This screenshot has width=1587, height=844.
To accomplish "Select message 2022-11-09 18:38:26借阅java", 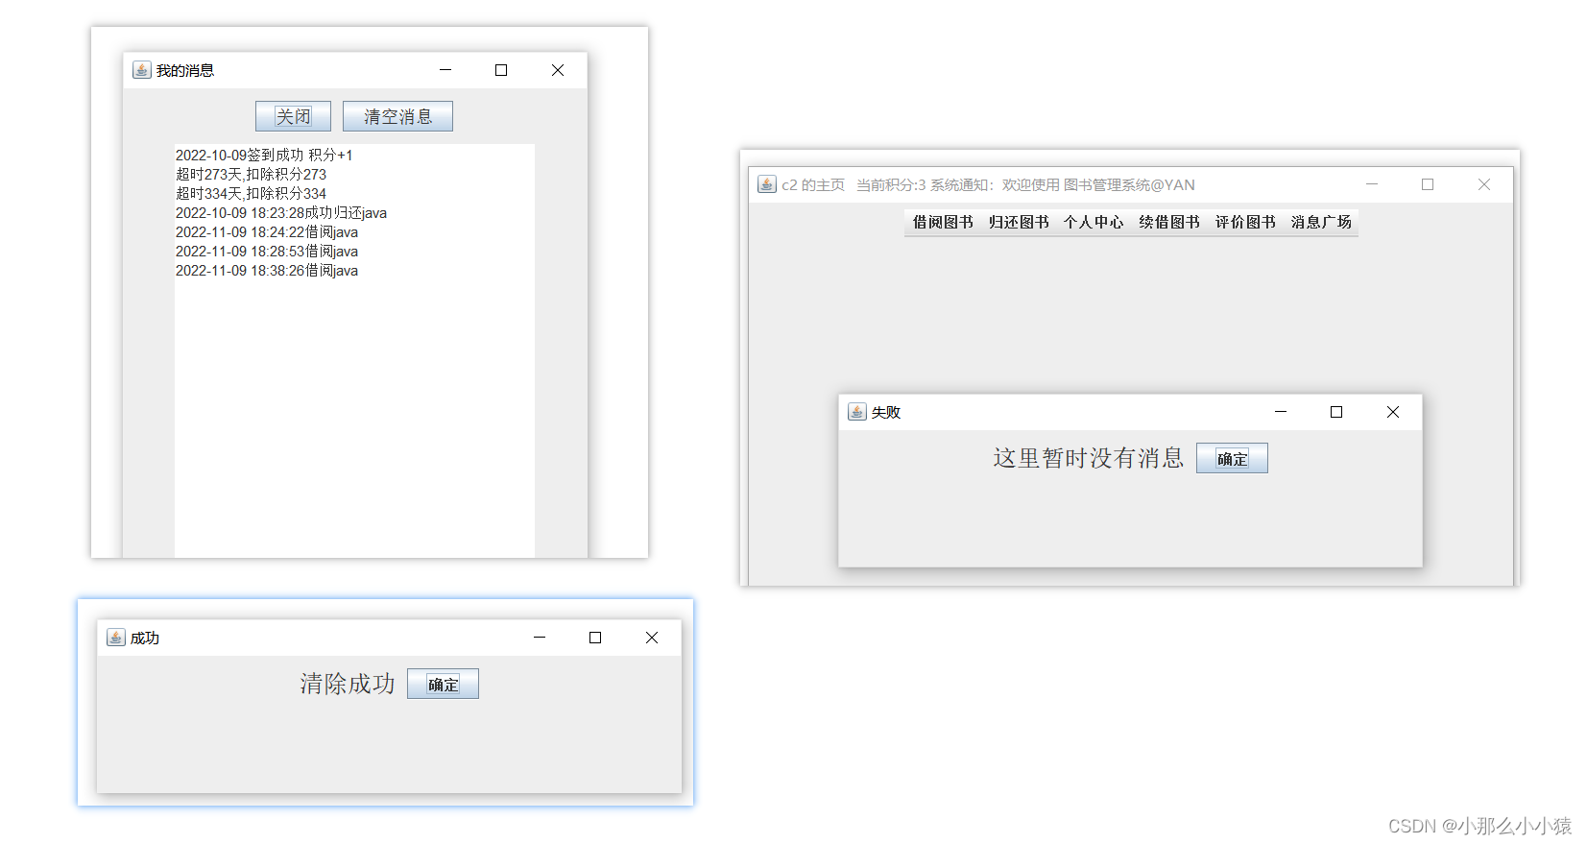I will tap(267, 270).
